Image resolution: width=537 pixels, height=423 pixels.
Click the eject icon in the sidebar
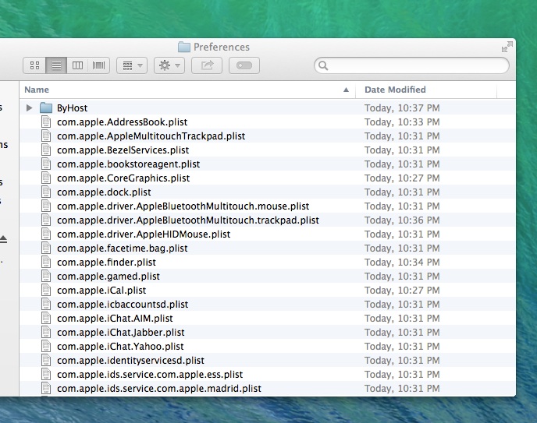pyautogui.click(x=3, y=239)
